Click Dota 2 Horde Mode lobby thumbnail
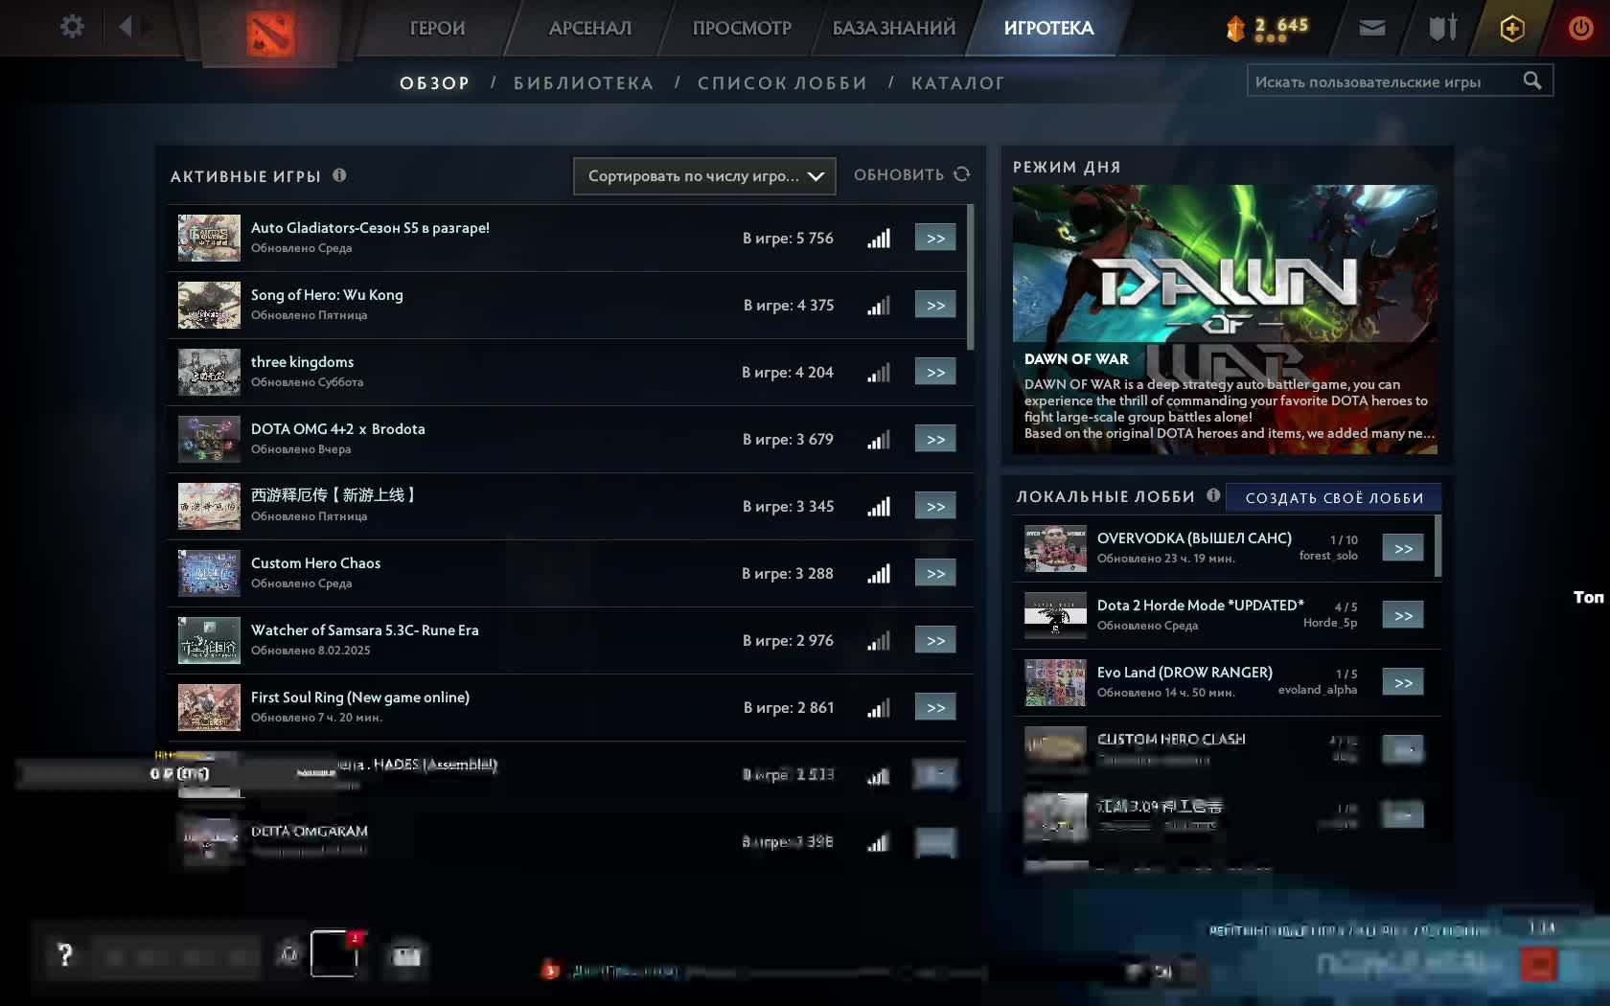This screenshot has width=1610, height=1006. [1055, 615]
